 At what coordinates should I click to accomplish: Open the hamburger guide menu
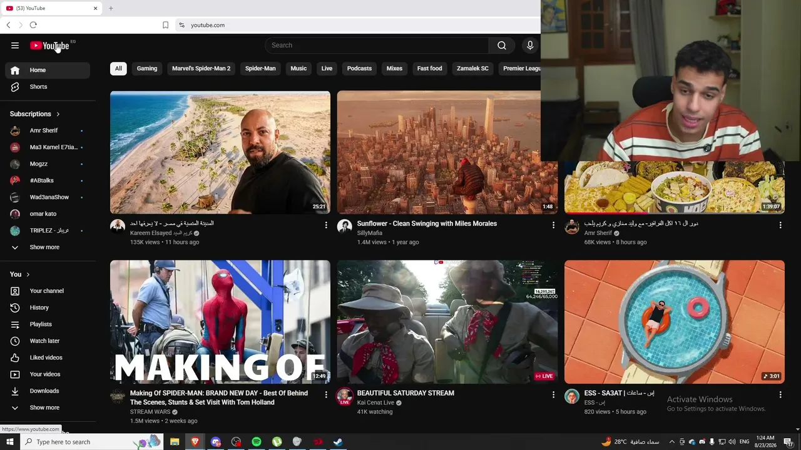pos(15,45)
